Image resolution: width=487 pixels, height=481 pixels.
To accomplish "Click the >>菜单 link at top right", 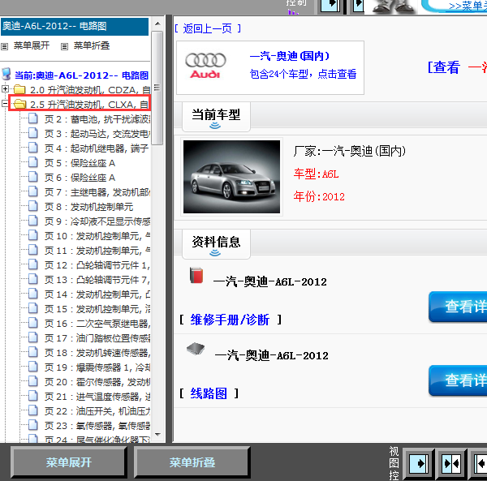I will (x=468, y=6).
